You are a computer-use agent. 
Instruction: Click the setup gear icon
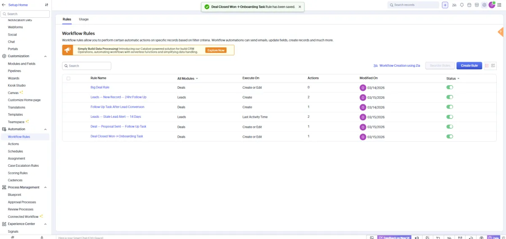point(484,5)
